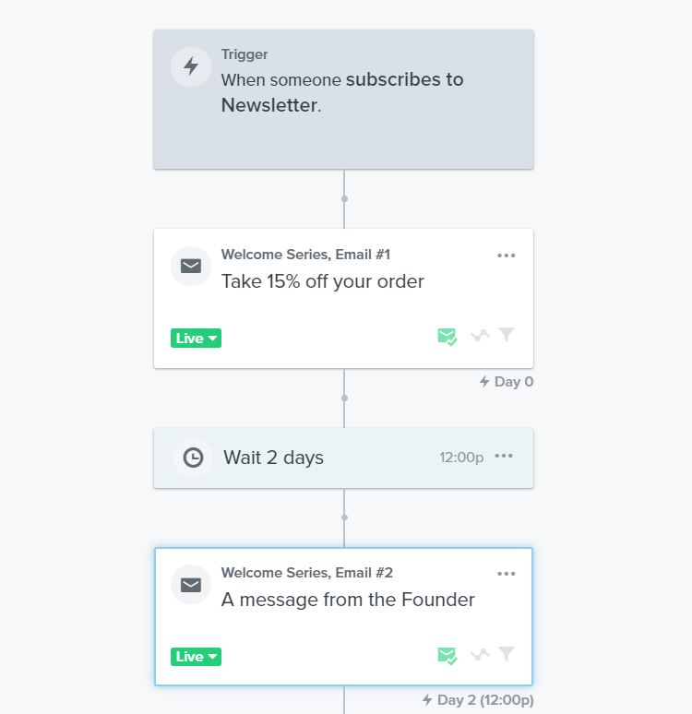Image resolution: width=692 pixels, height=714 pixels.
Task: Click the Trigger lightning bolt icon
Action: pos(191,66)
